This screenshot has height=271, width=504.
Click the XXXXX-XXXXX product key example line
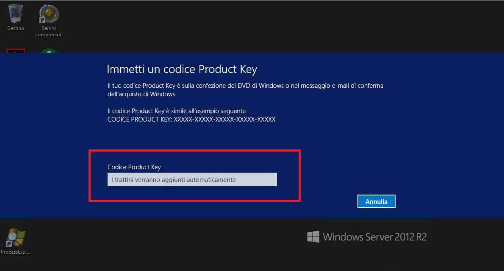[191, 119]
